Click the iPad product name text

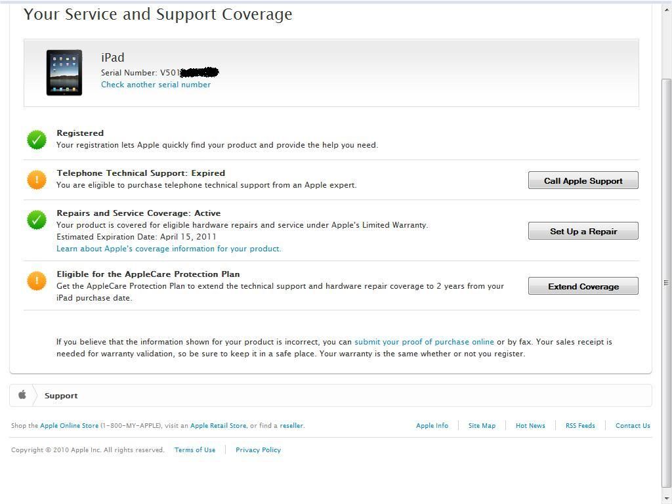pyautogui.click(x=113, y=58)
